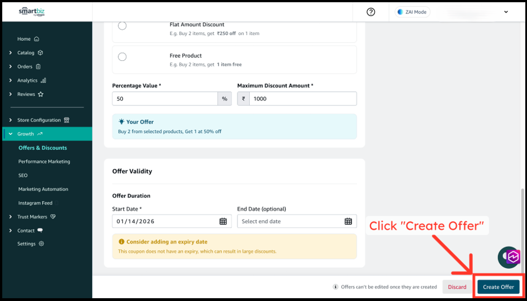Screen dimensions: 527x301
Task: Open the End Date calendar icon
Action: tap(348, 221)
